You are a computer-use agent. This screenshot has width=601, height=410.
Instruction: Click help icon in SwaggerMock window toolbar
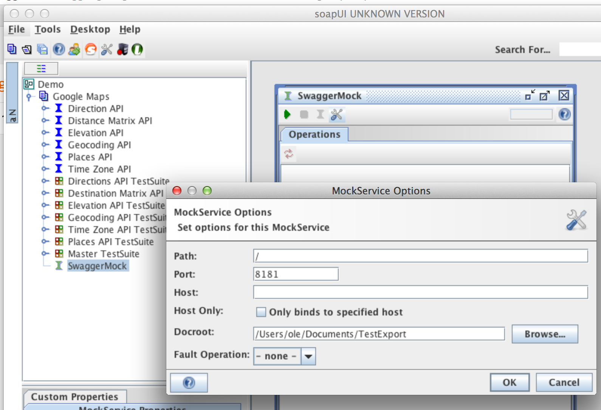click(x=564, y=114)
